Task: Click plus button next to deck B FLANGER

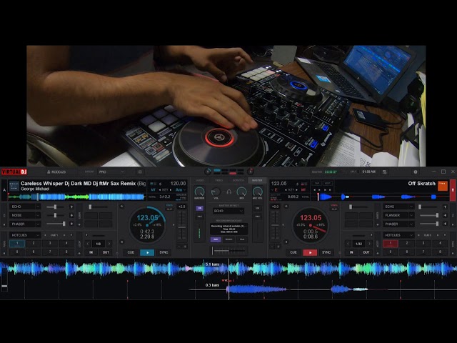Action: click(445, 215)
